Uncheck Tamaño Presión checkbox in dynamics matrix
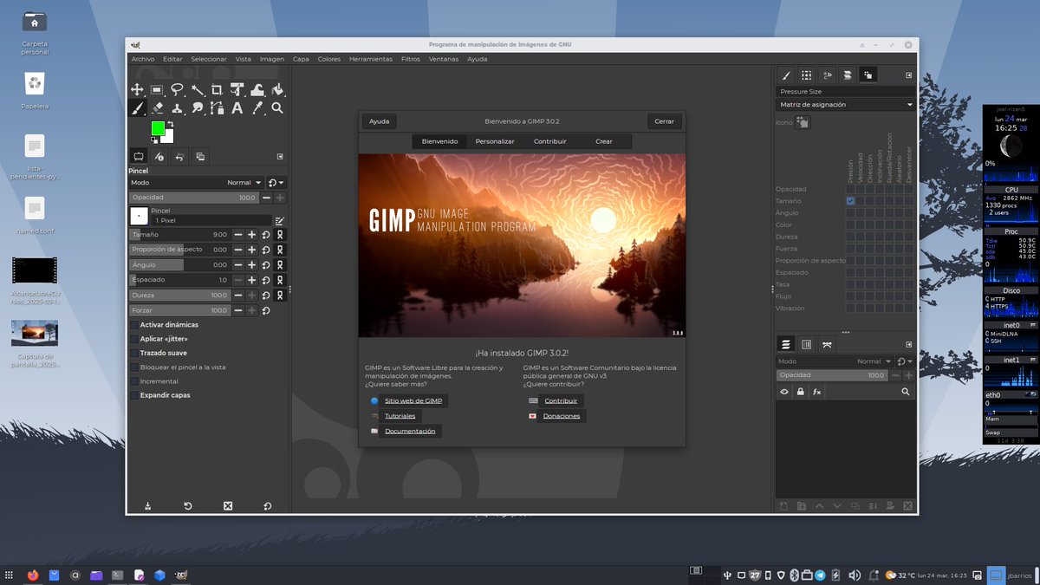This screenshot has height=585, width=1040. point(850,201)
